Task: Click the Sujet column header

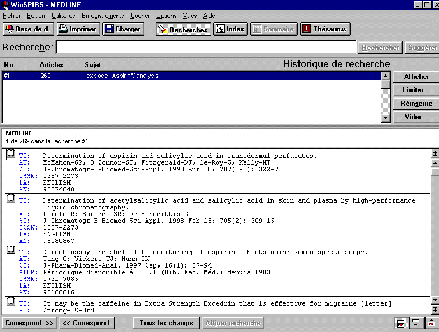Action: click(x=93, y=65)
